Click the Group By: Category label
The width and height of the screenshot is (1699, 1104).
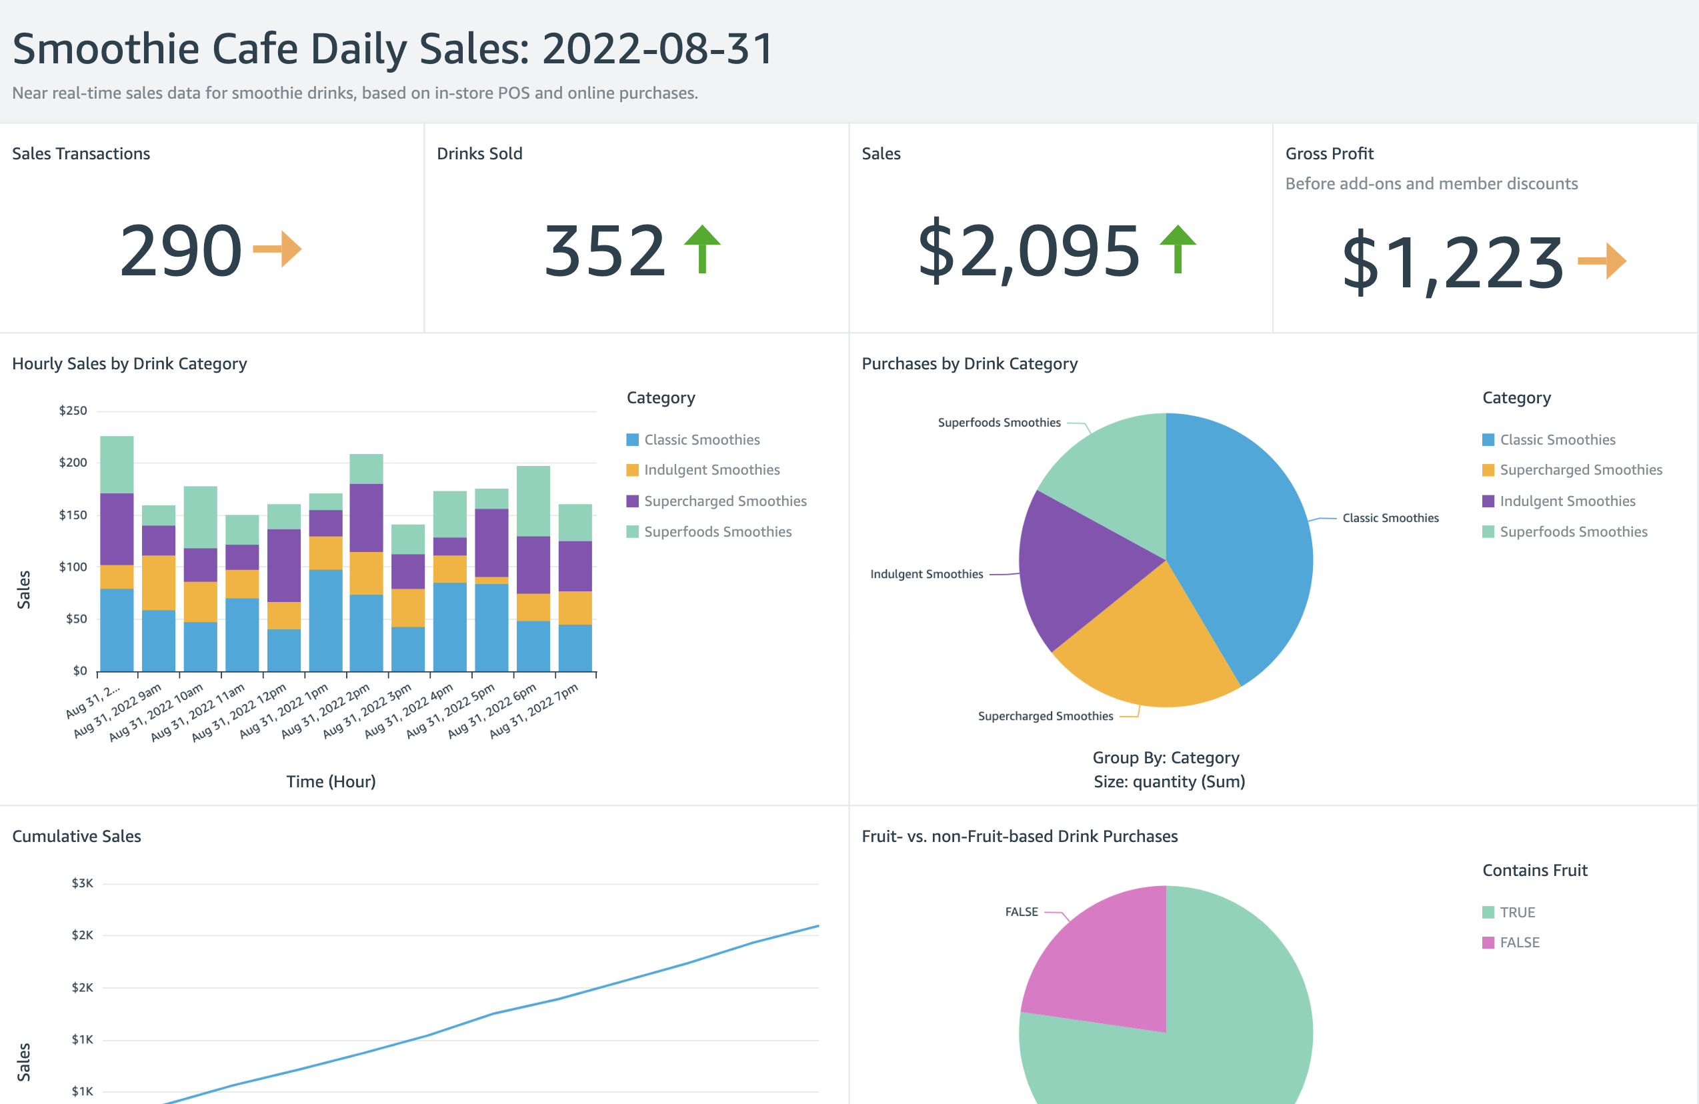click(1166, 758)
